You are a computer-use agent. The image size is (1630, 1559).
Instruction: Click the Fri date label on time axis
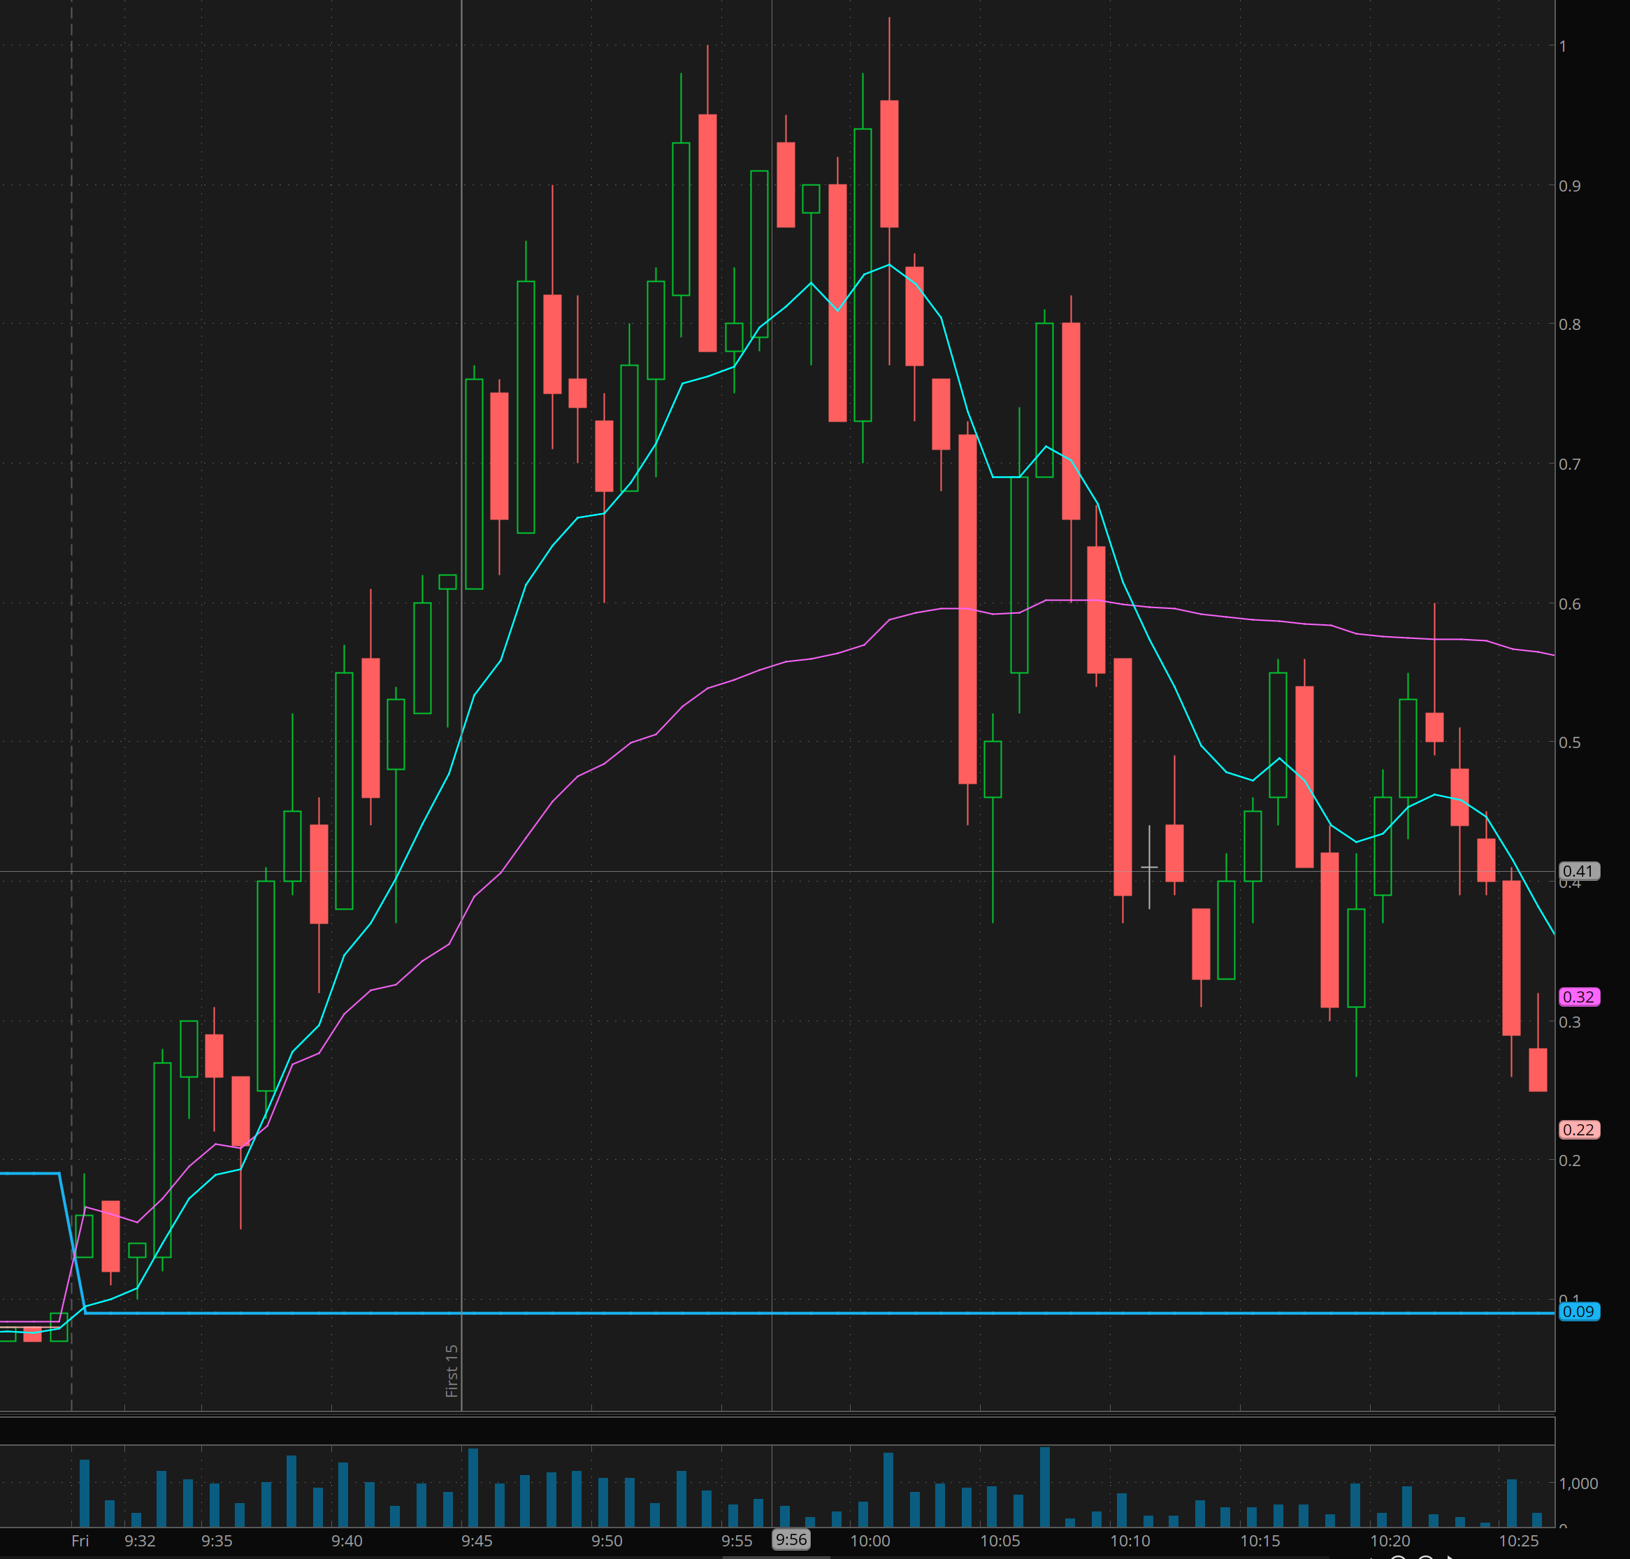click(x=80, y=1541)
